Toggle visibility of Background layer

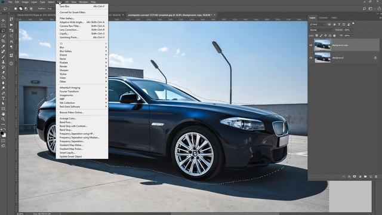click(x=311, y=58)
